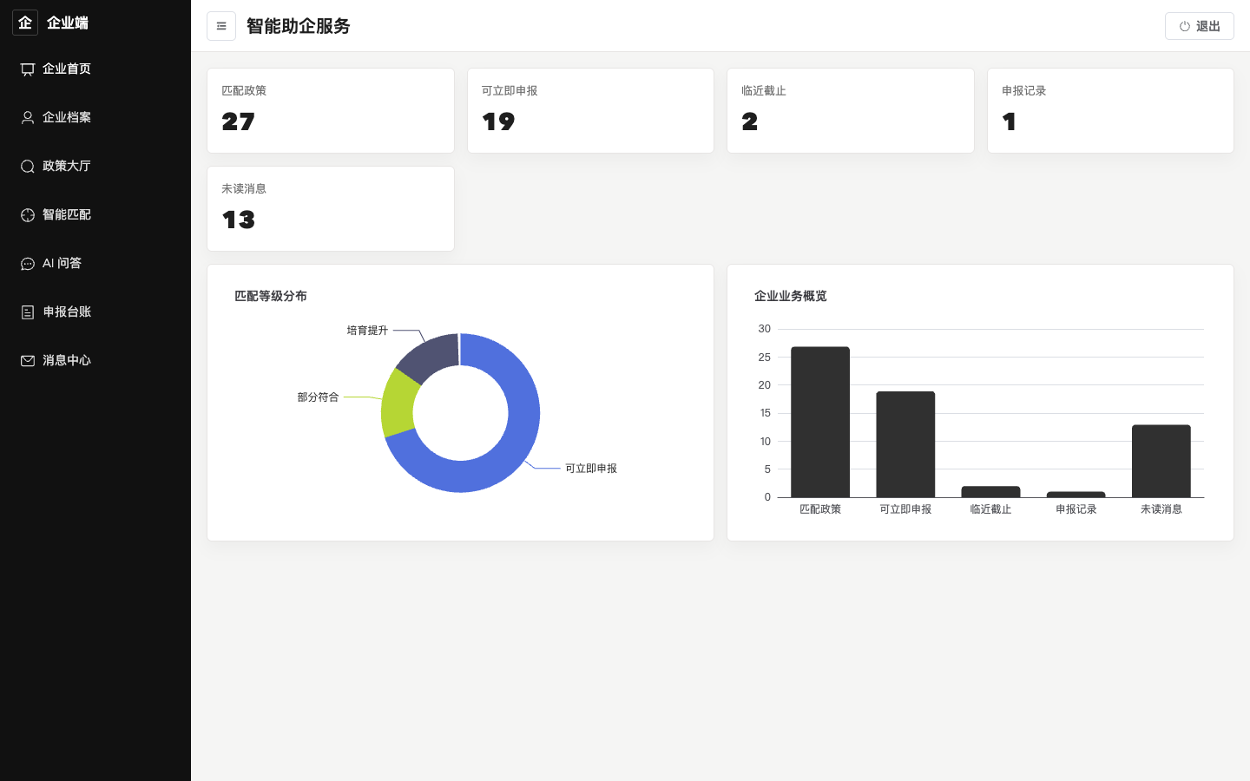This screenshot has height=781, width=1250.
Task: Open the 未读消息 statistic card
Action: [331, 209]
